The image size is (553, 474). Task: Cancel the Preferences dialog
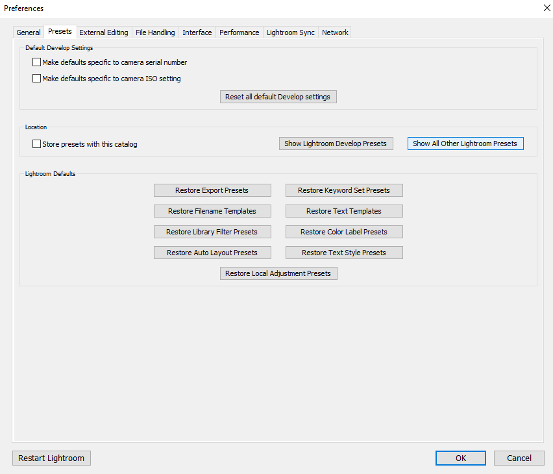pos(519,458)
